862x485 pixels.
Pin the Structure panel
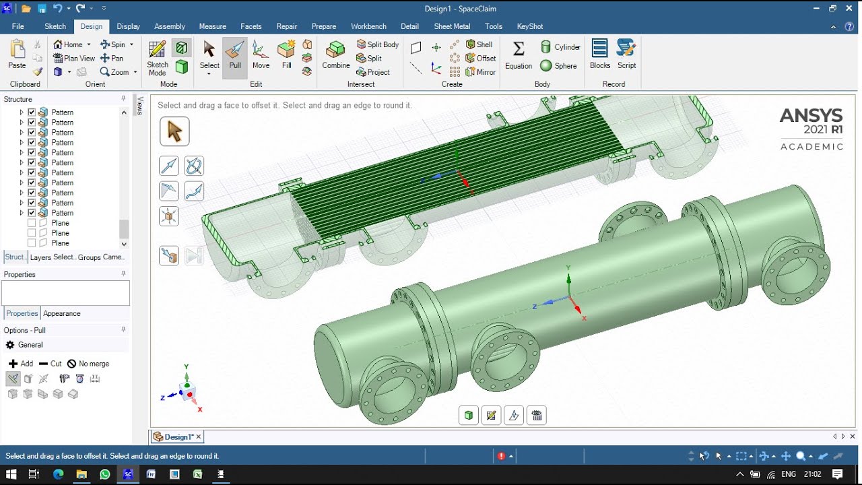coord(123,99)
